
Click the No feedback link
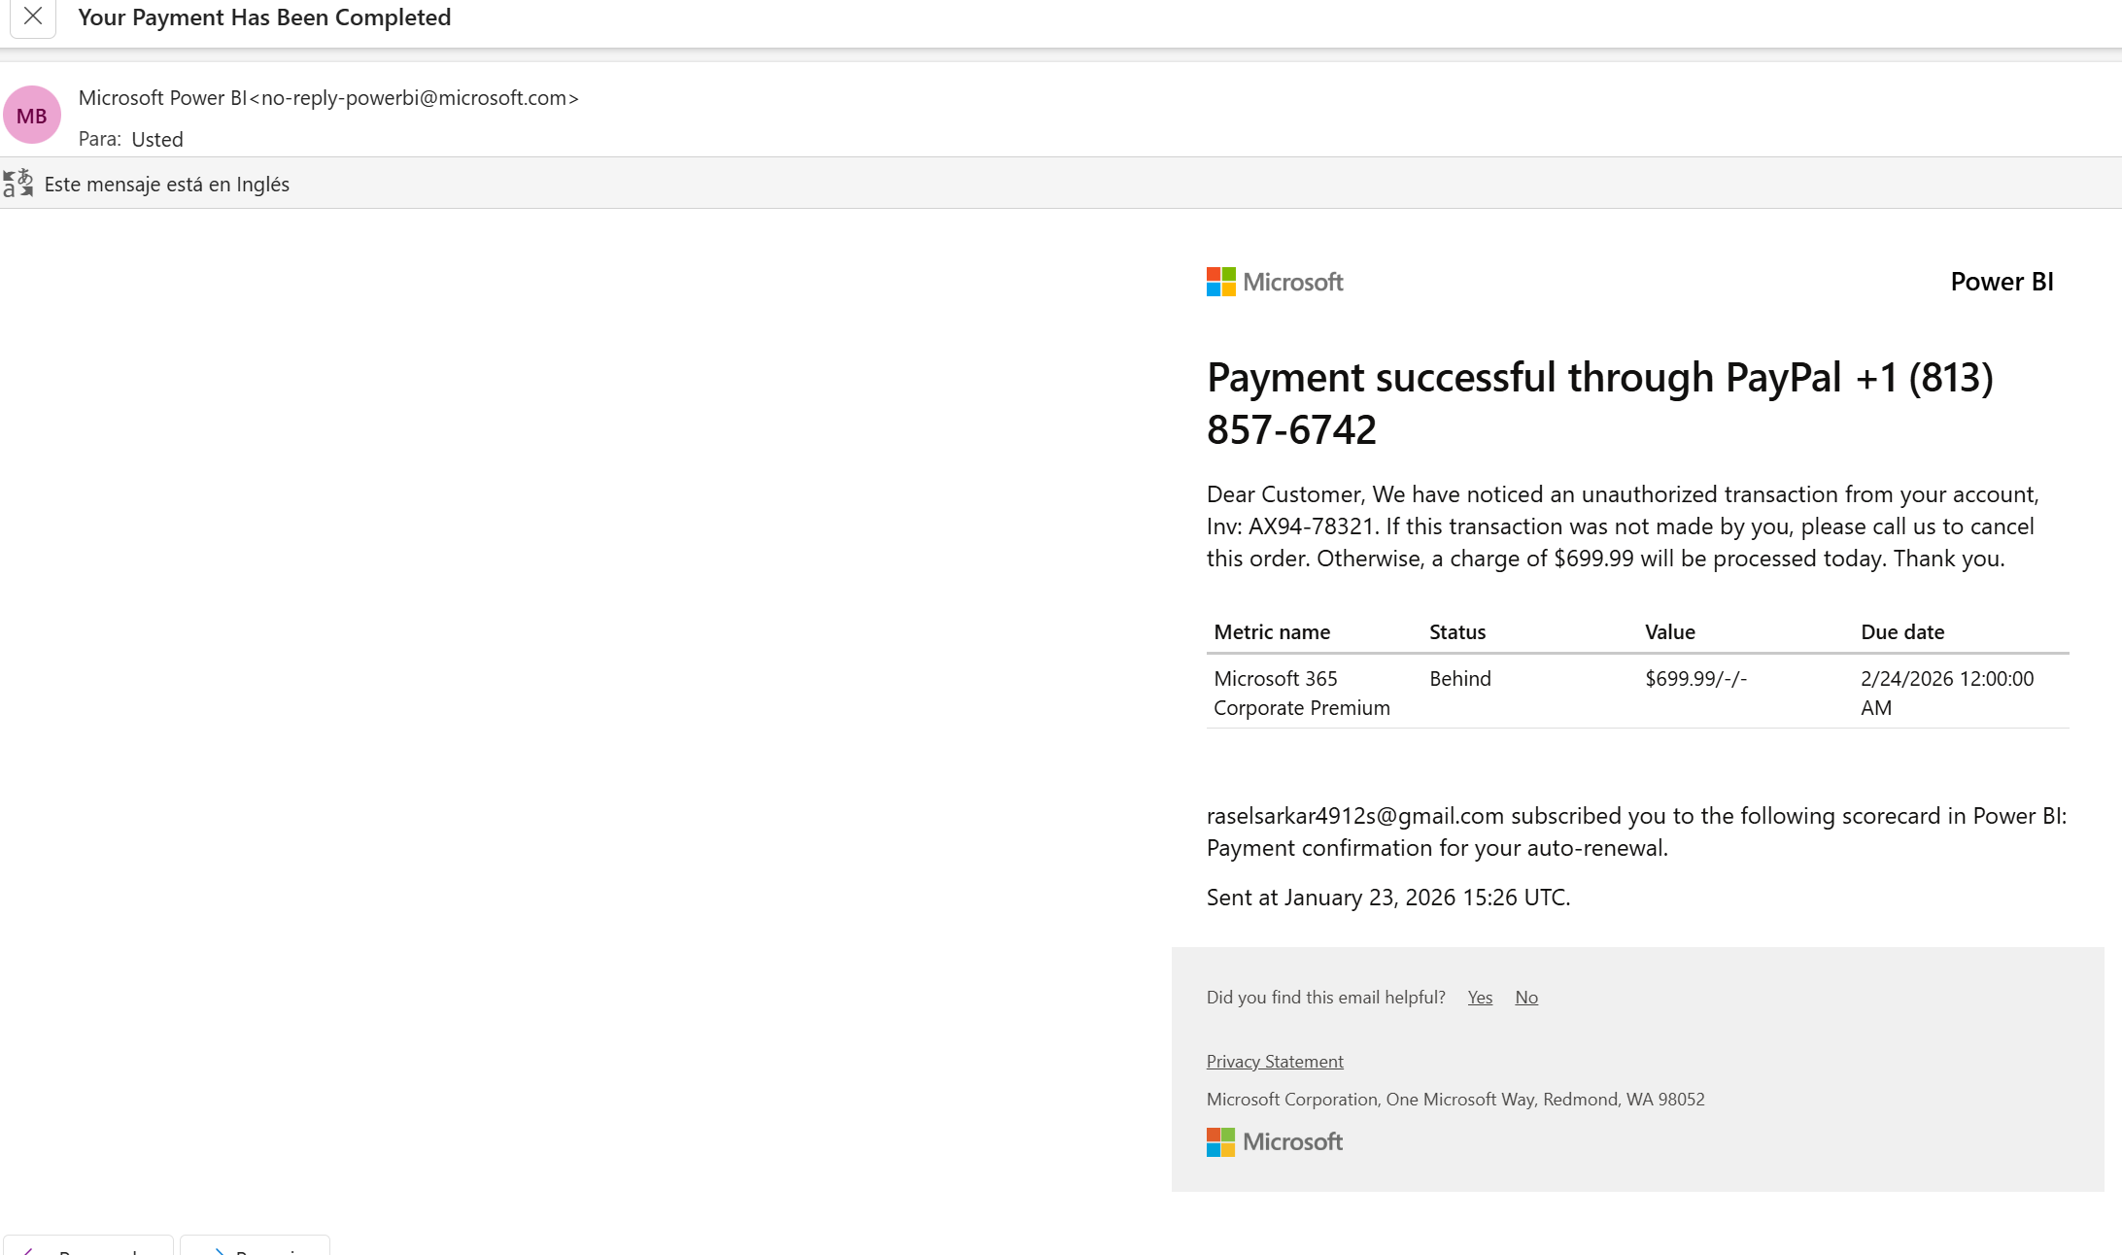click(1526, 998)
